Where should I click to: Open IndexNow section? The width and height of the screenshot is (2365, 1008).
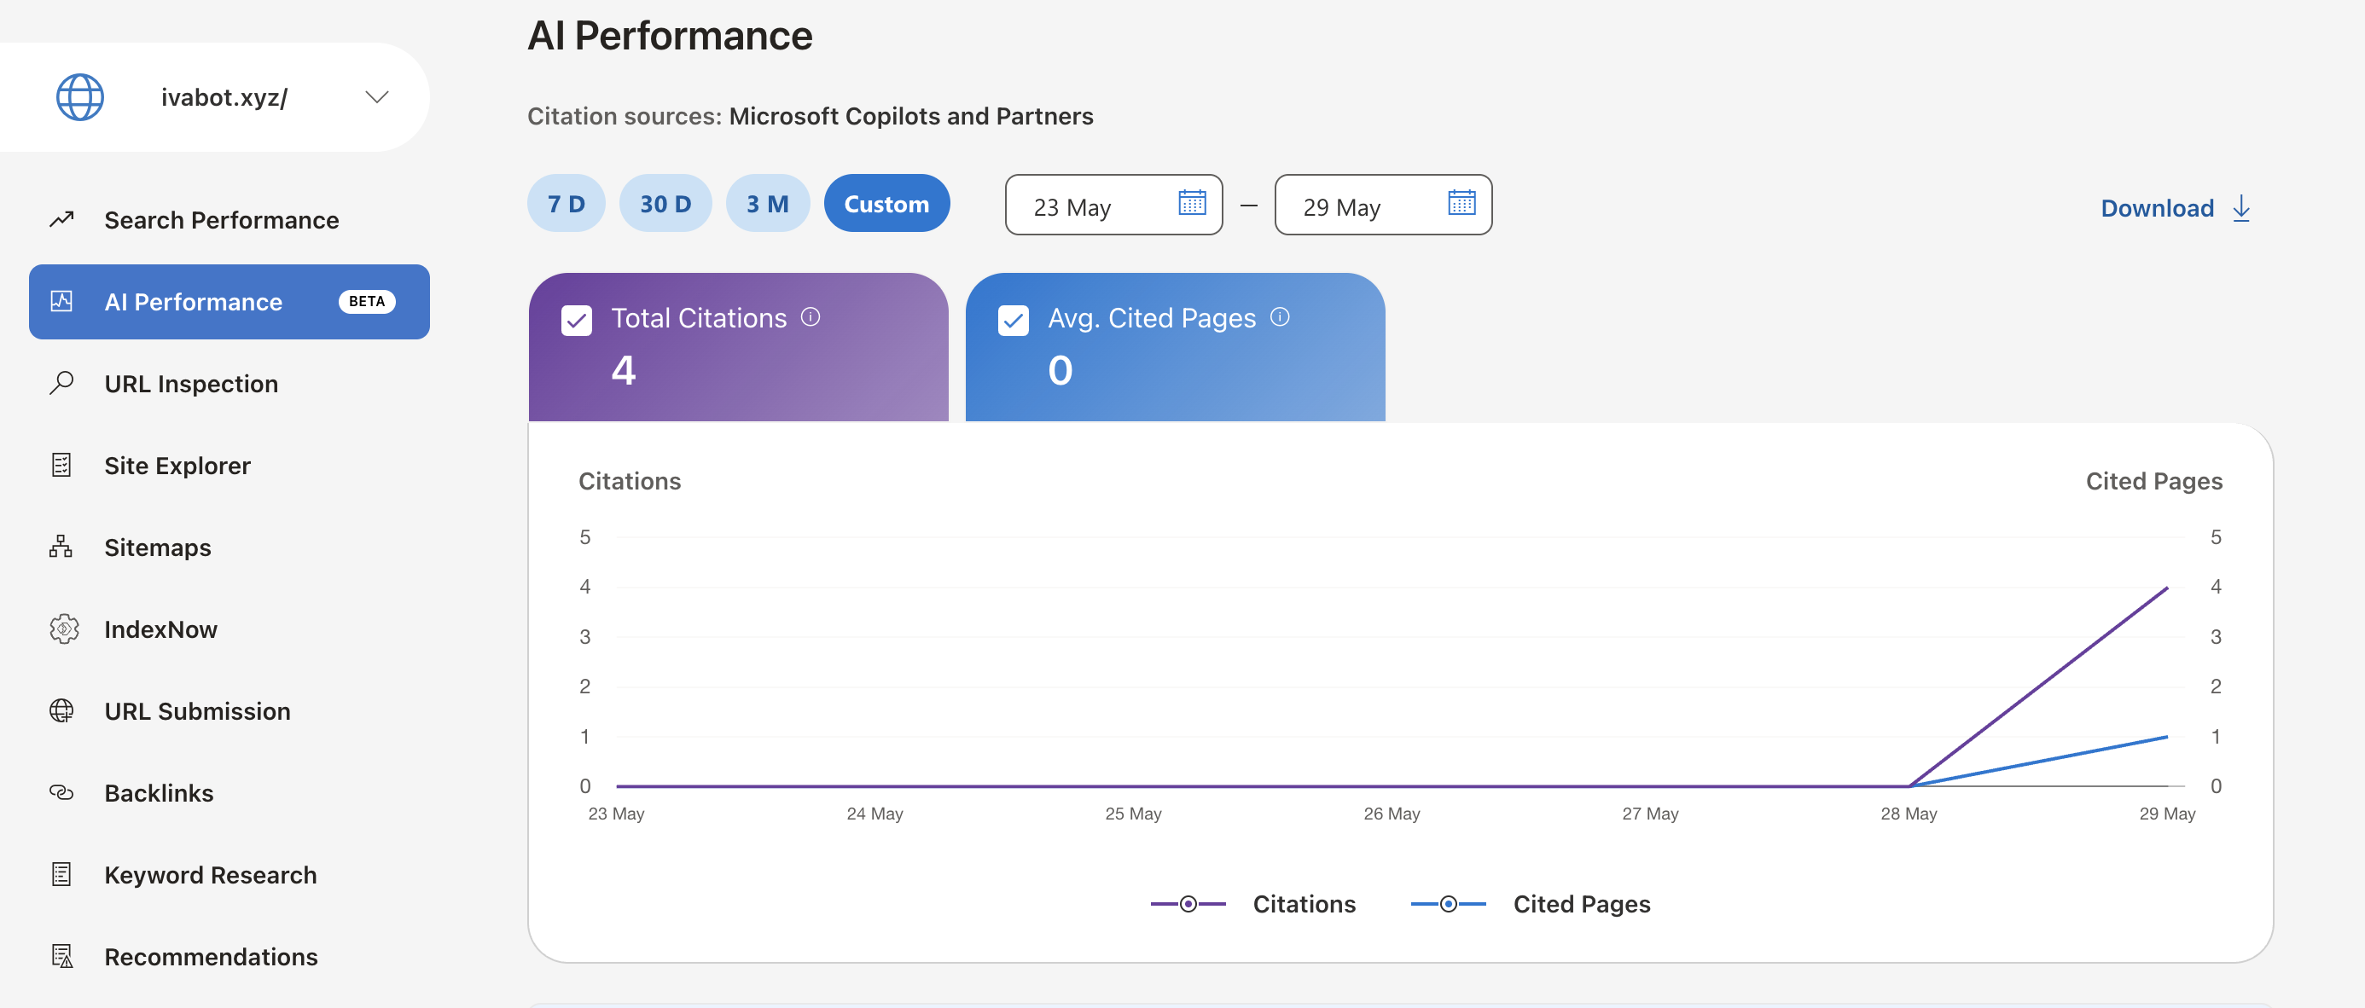point(160,629)
